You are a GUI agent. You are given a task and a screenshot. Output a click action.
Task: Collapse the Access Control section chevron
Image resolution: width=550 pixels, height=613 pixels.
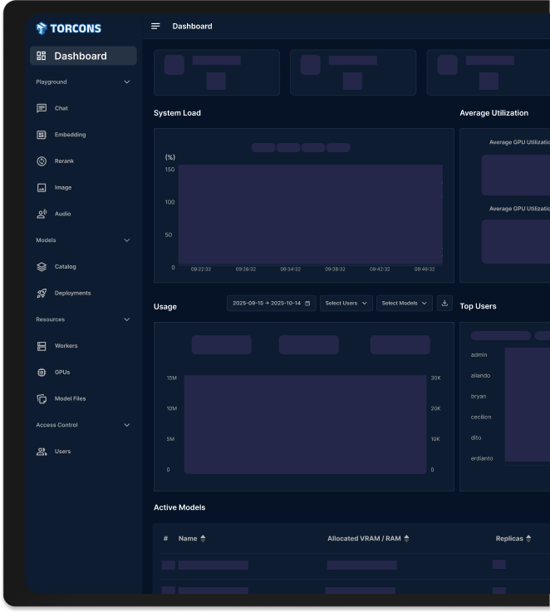click(126, 425)
